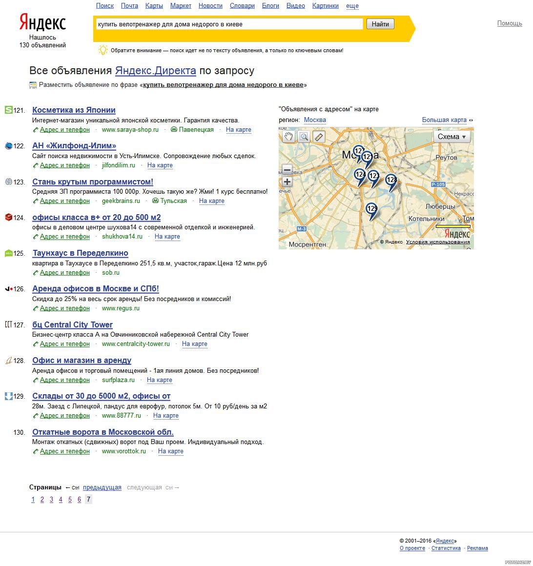Click current page number 7
The image size is (533, 566).
pyautogui.click(x=88, y=500)
